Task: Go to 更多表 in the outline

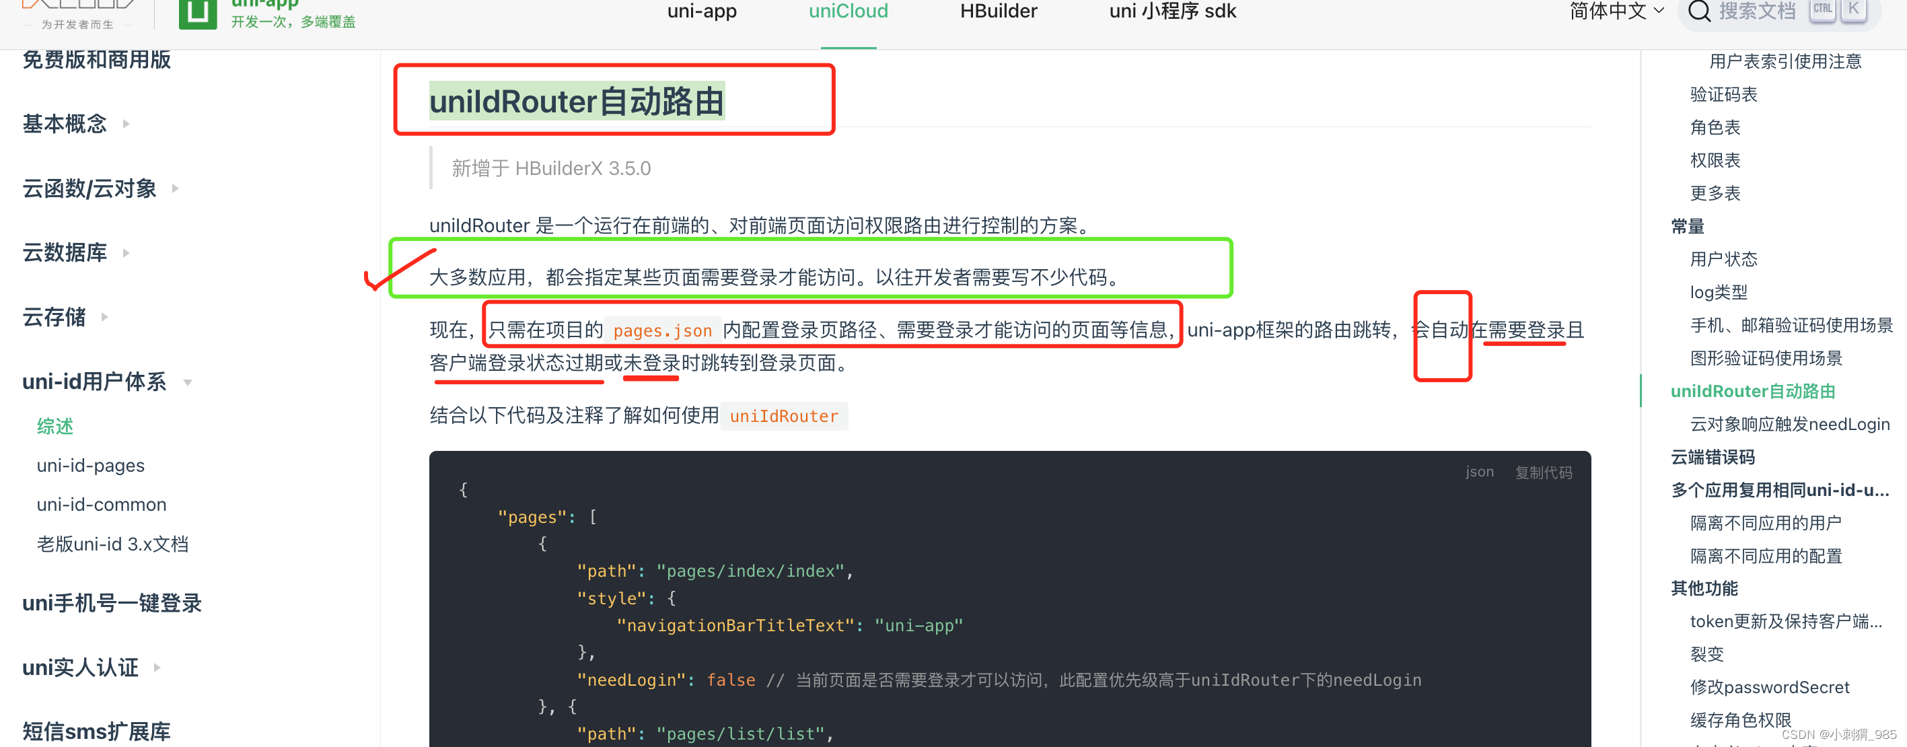Action: [1715, 193]
